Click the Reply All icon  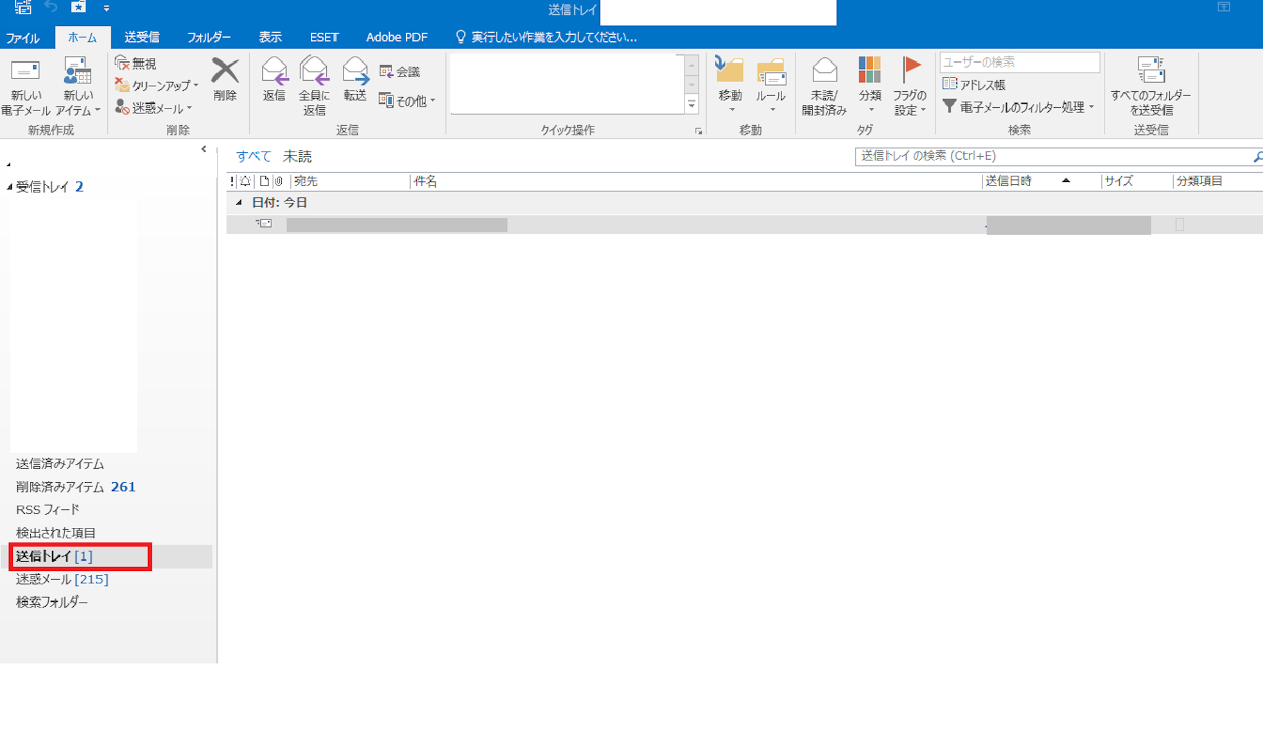pos(314,72)
